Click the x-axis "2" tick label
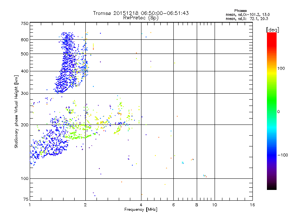 [x=85, y=205]
